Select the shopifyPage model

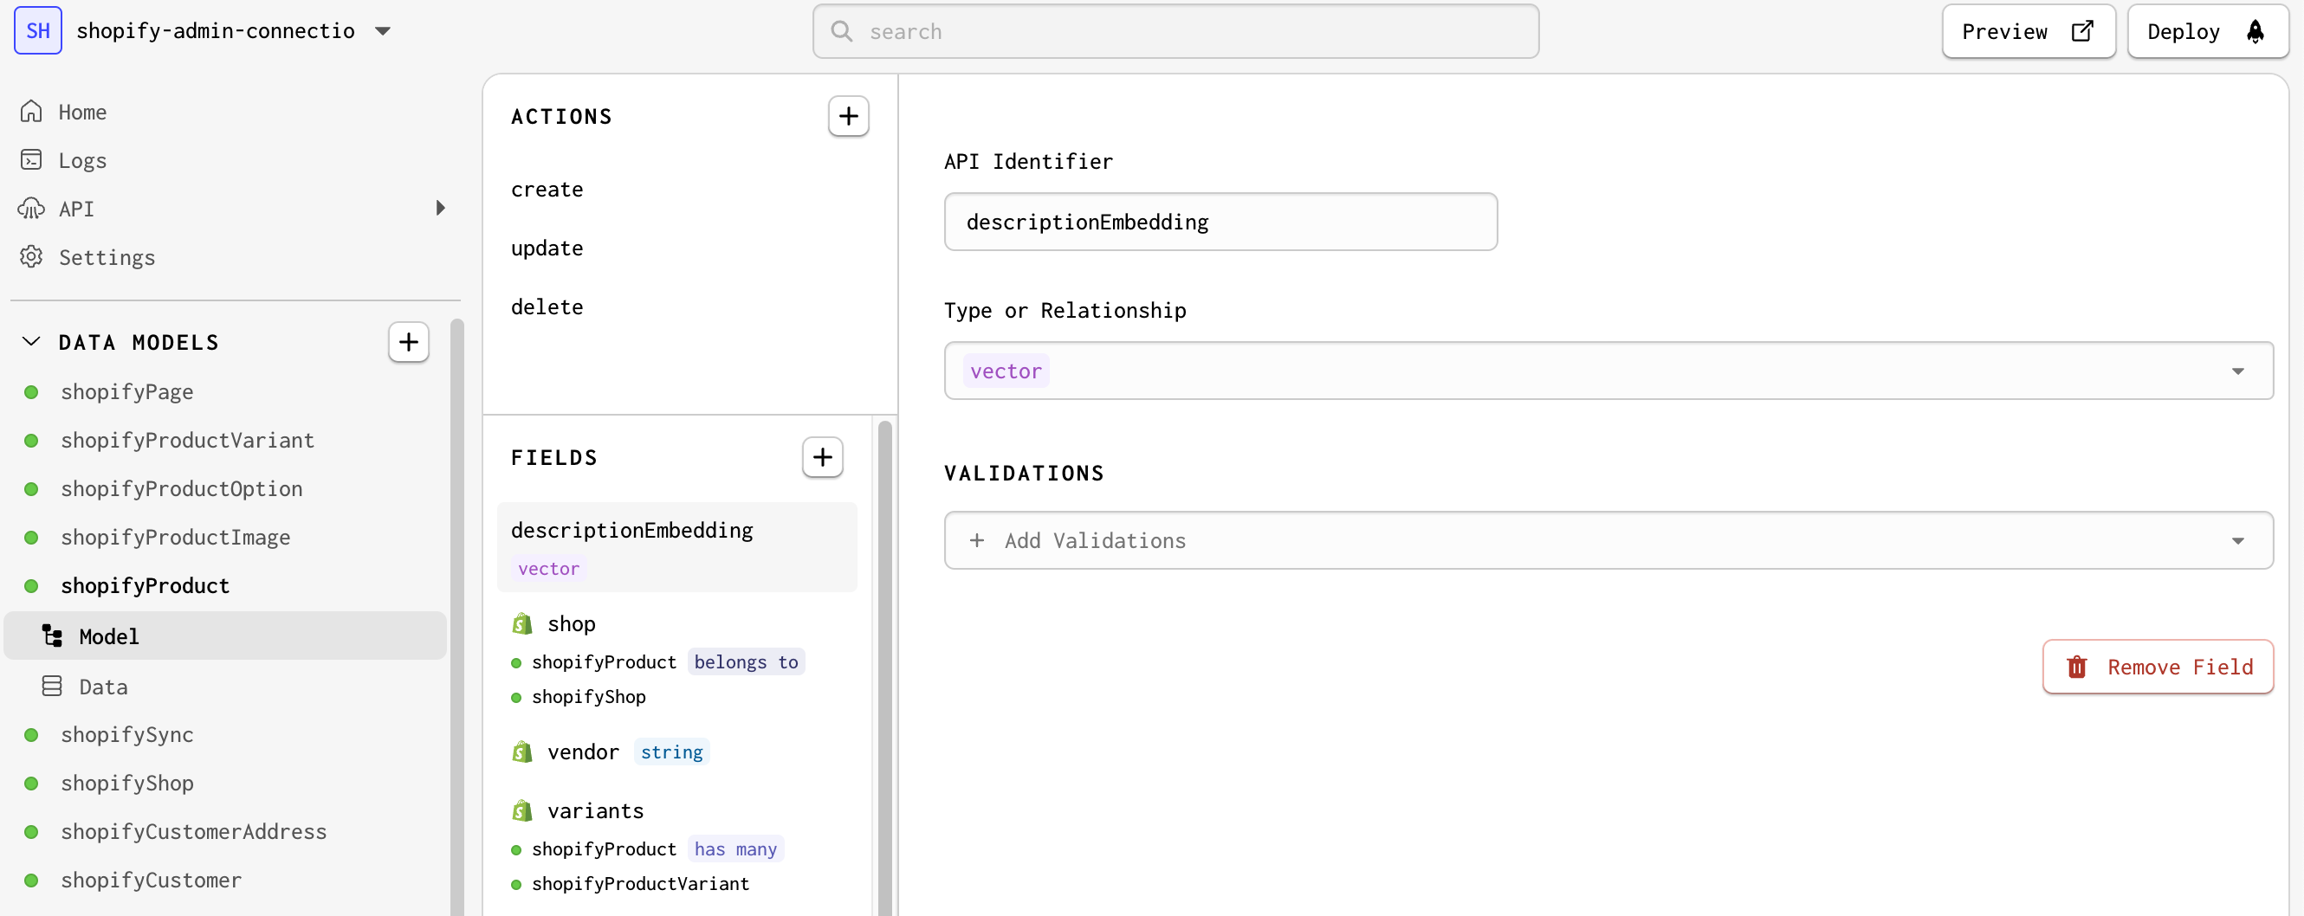127,391
